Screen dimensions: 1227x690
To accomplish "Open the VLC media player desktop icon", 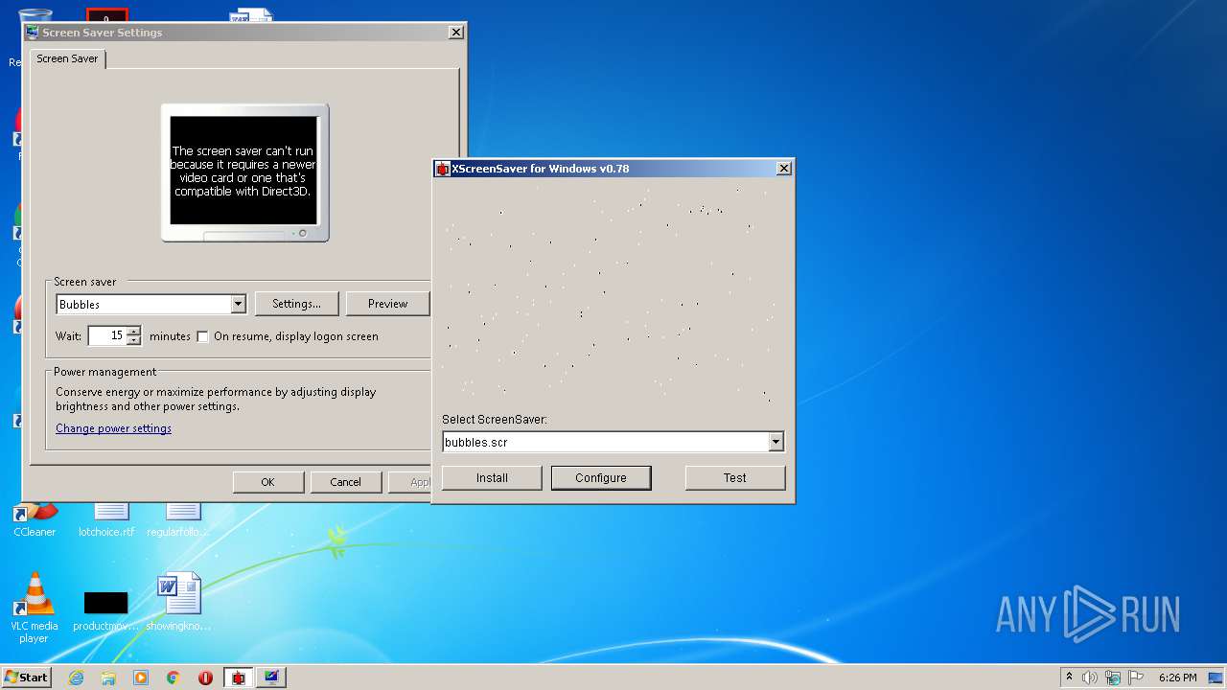I will click(34, 607).
